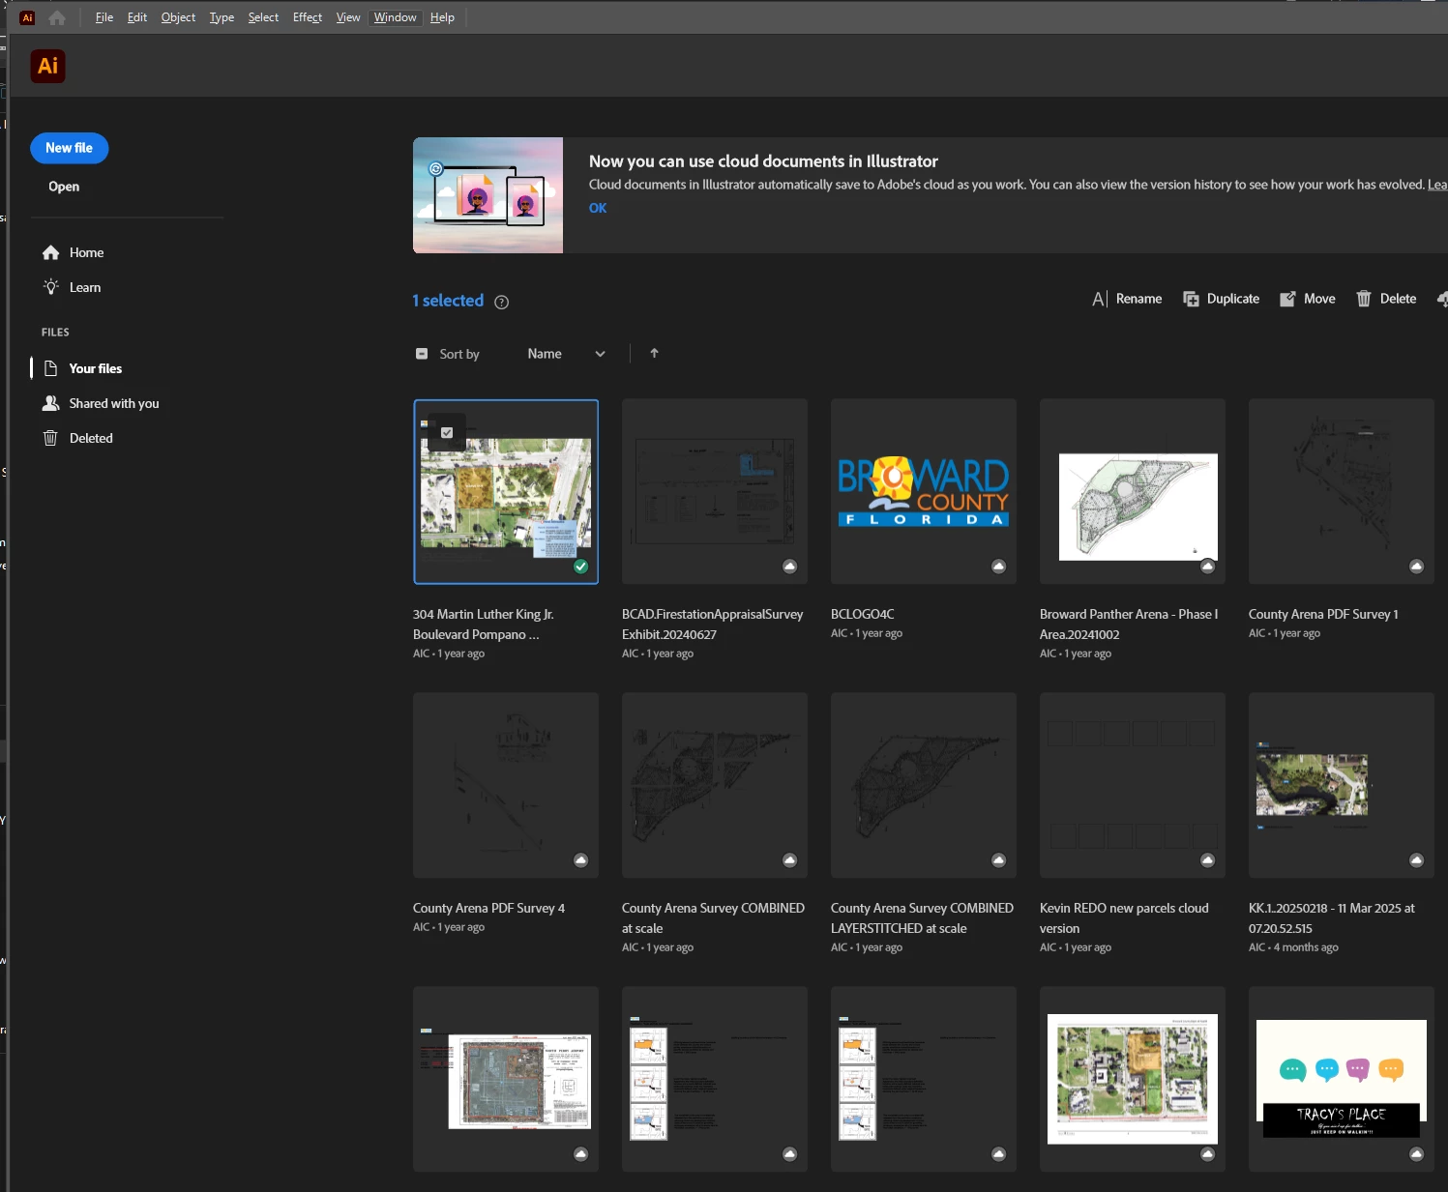This screenshot has width=1448, height=1192.
Task: Open the Window menu
Action: [x=395, y=17]
